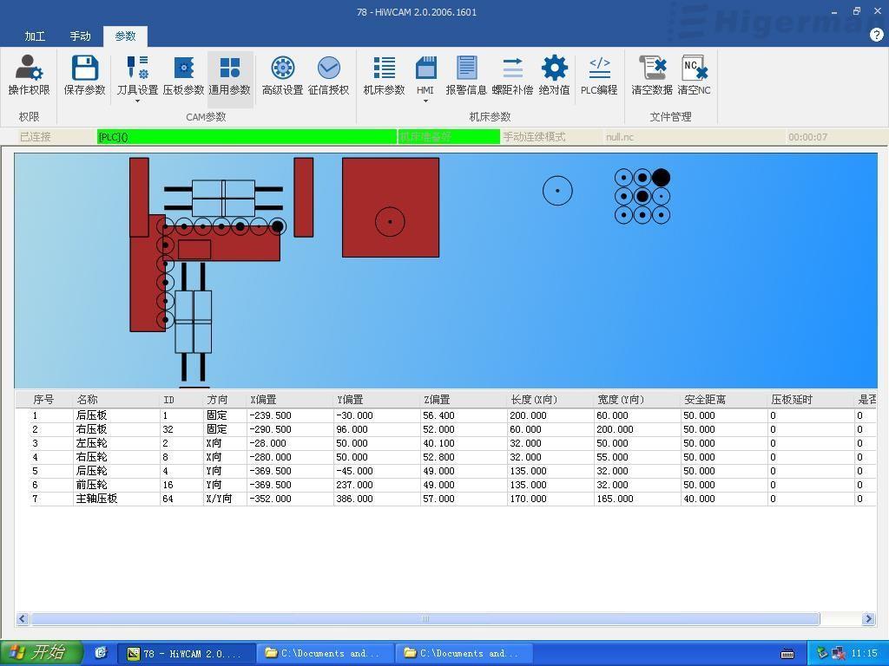
Task: Switch to the 手动 tab
Action: [80, 36]
